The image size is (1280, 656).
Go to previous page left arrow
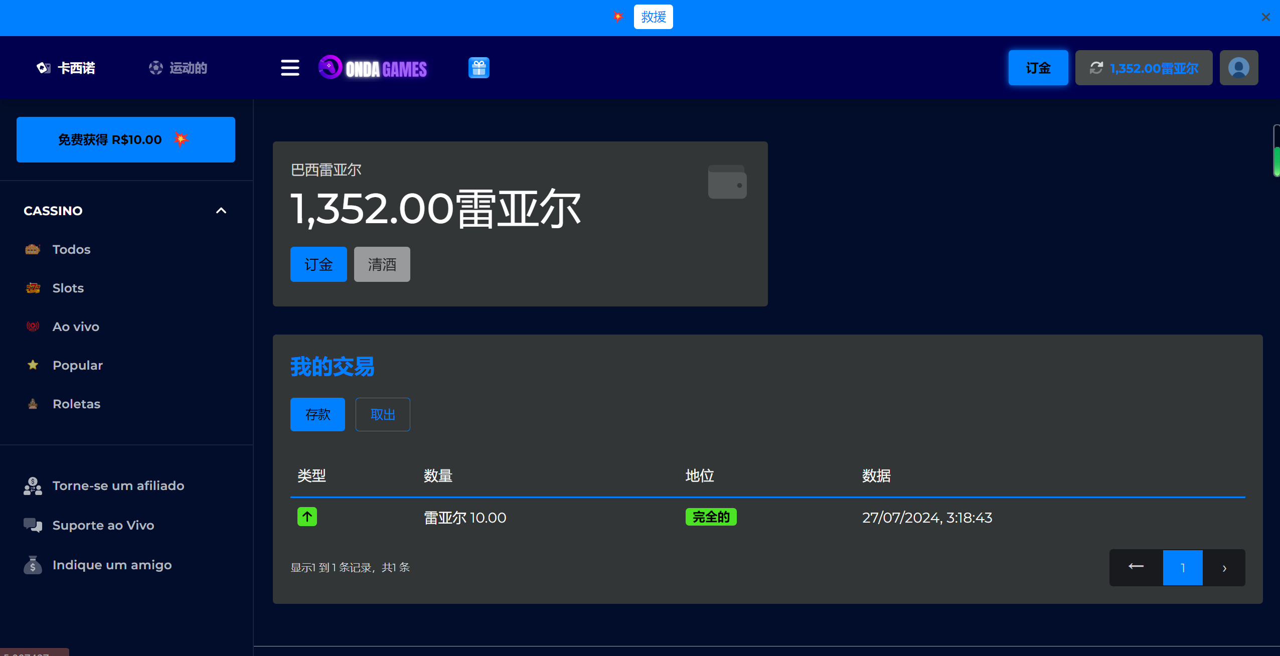[x=1136, y=567]
